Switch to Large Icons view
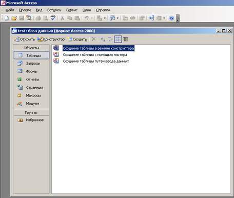Screen dimensions: 234x198 click(103, 39)
